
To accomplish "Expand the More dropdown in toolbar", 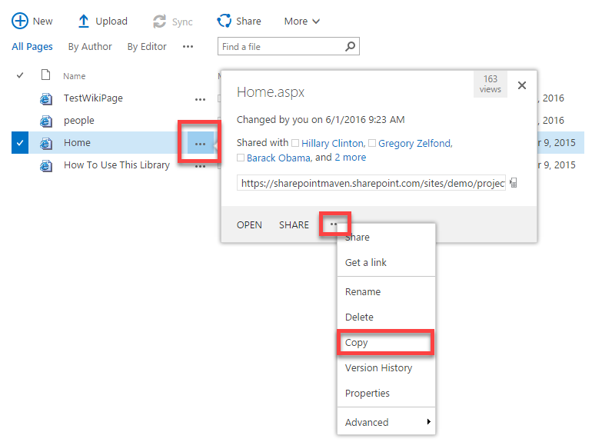I will pos(301,22).
